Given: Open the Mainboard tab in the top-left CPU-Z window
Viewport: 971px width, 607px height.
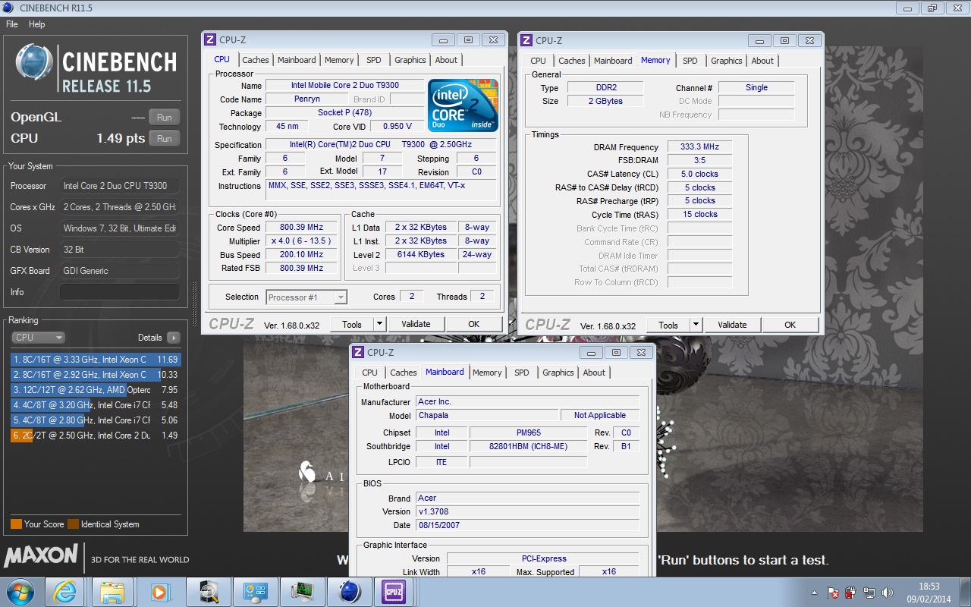Looking at the screenshot, I should tap(297, 60).
